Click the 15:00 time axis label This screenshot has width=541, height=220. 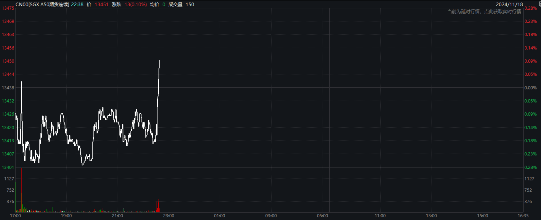(x=482, y=216)
